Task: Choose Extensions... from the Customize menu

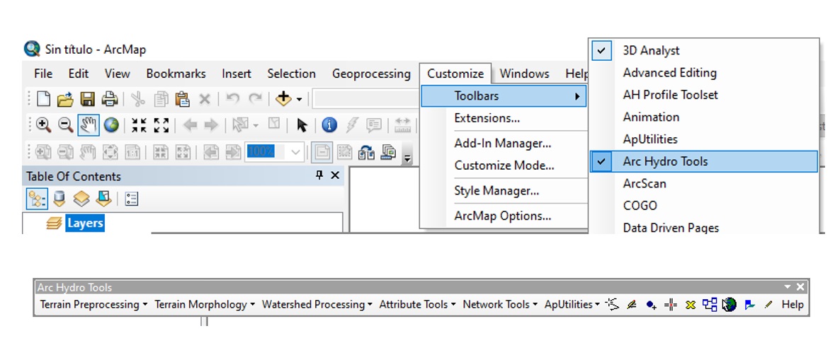Action: click(487, 118)
